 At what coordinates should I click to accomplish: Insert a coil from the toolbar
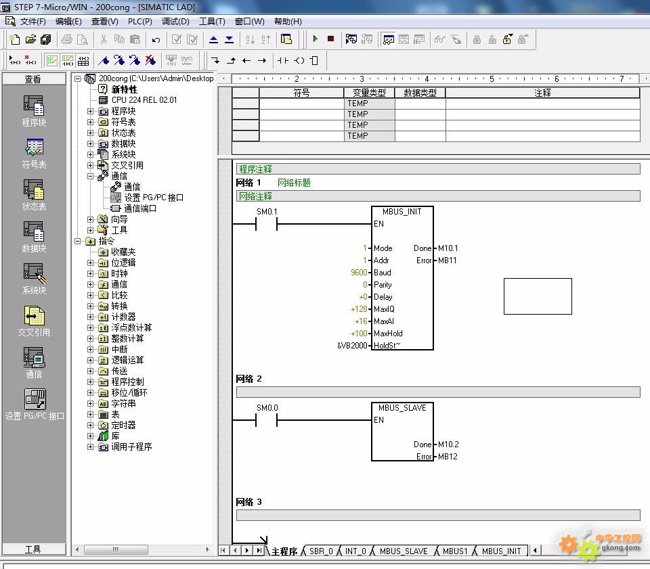299,60
